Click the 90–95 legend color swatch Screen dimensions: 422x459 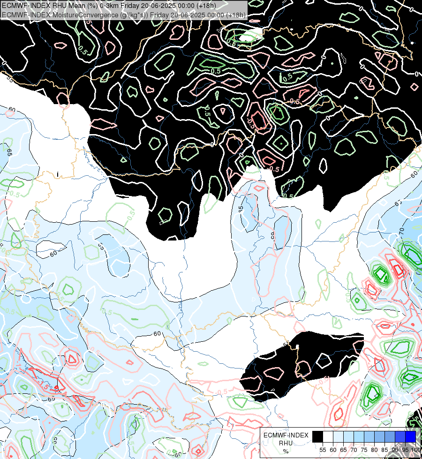tap(400, 436)
